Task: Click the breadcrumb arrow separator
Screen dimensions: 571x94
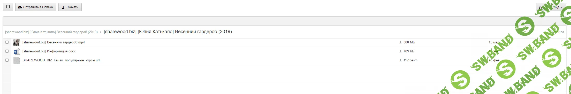Action: coord(101,32)
